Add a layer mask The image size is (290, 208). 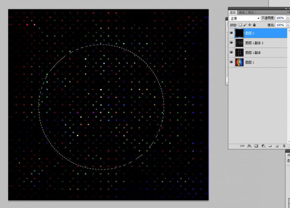point(256,146)
